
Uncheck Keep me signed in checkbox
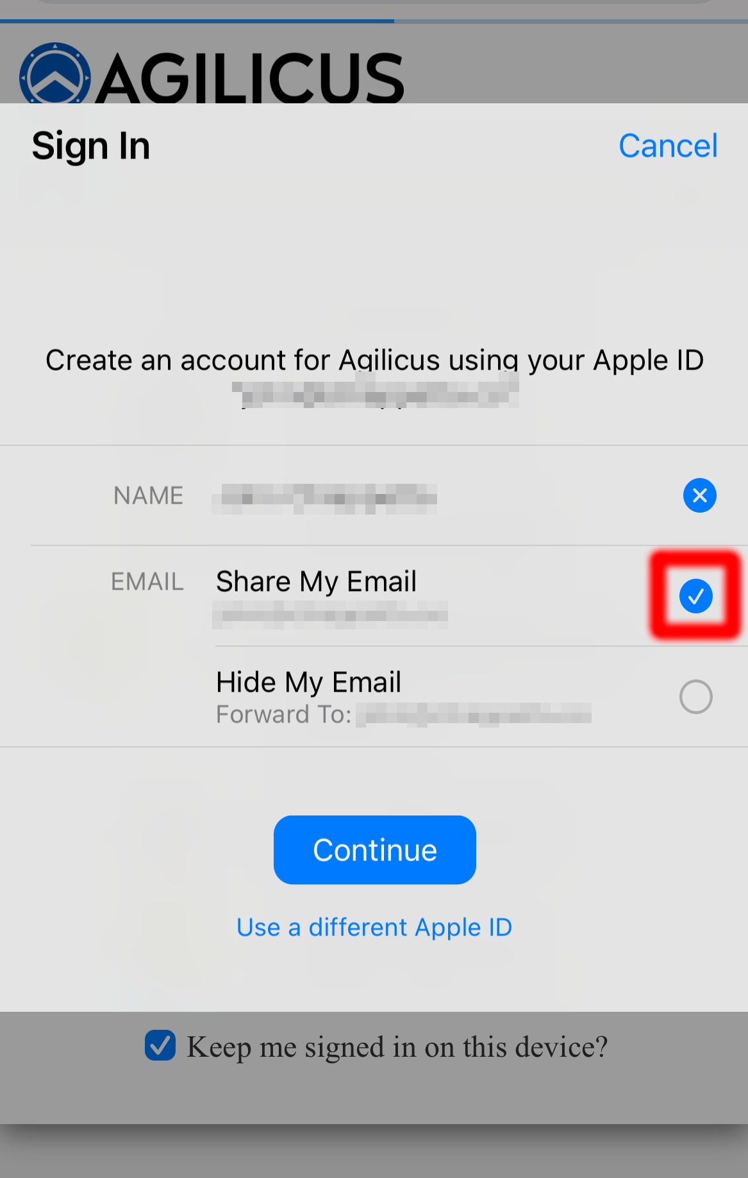coord(160,1045)
